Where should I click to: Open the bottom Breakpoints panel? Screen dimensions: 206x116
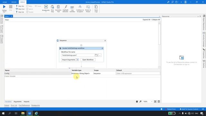pyautogui.click(x=36, y=105)
